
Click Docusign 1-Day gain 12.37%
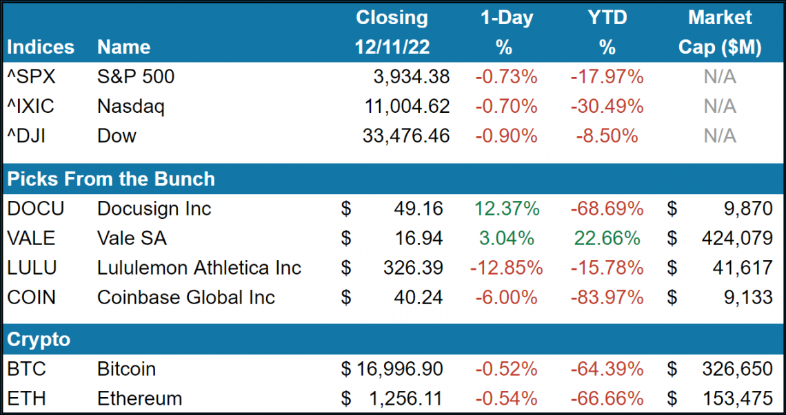pos(505,209)
